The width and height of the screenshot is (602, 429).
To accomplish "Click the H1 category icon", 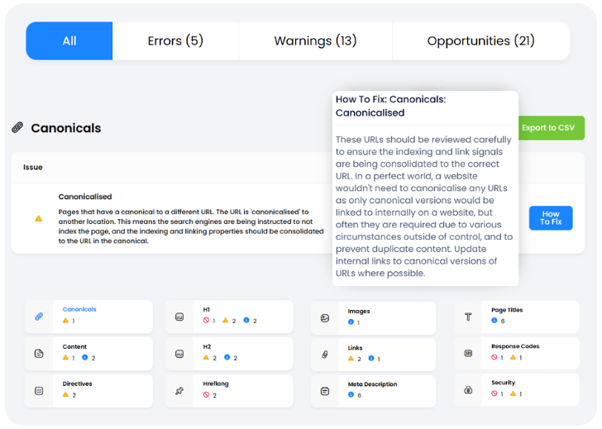I will tap(179, 317).
